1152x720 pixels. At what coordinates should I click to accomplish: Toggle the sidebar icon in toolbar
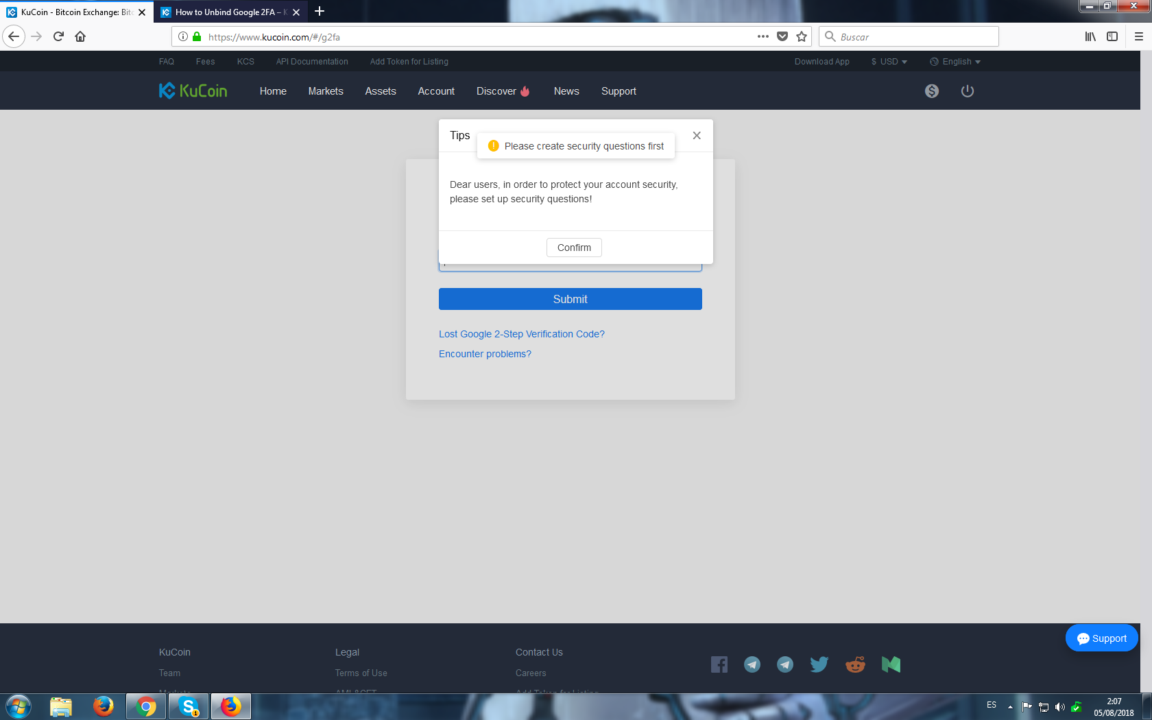click(1112, 36)
